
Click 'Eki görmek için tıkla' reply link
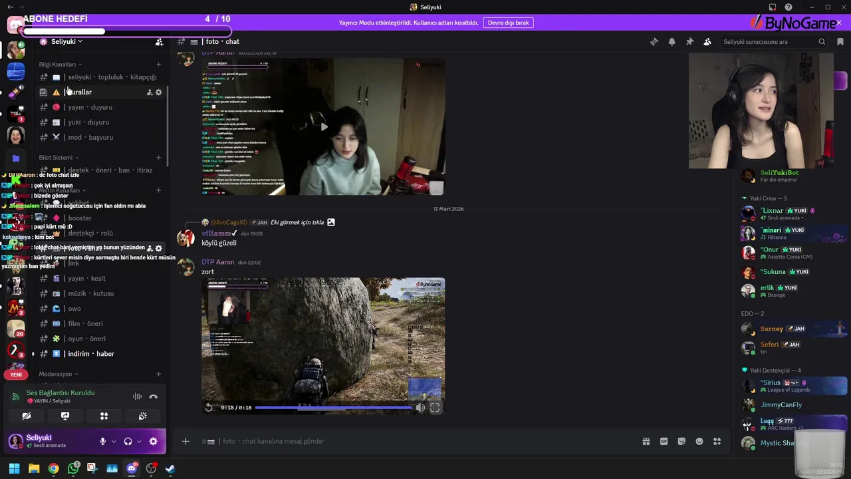(x=297, y=222)
